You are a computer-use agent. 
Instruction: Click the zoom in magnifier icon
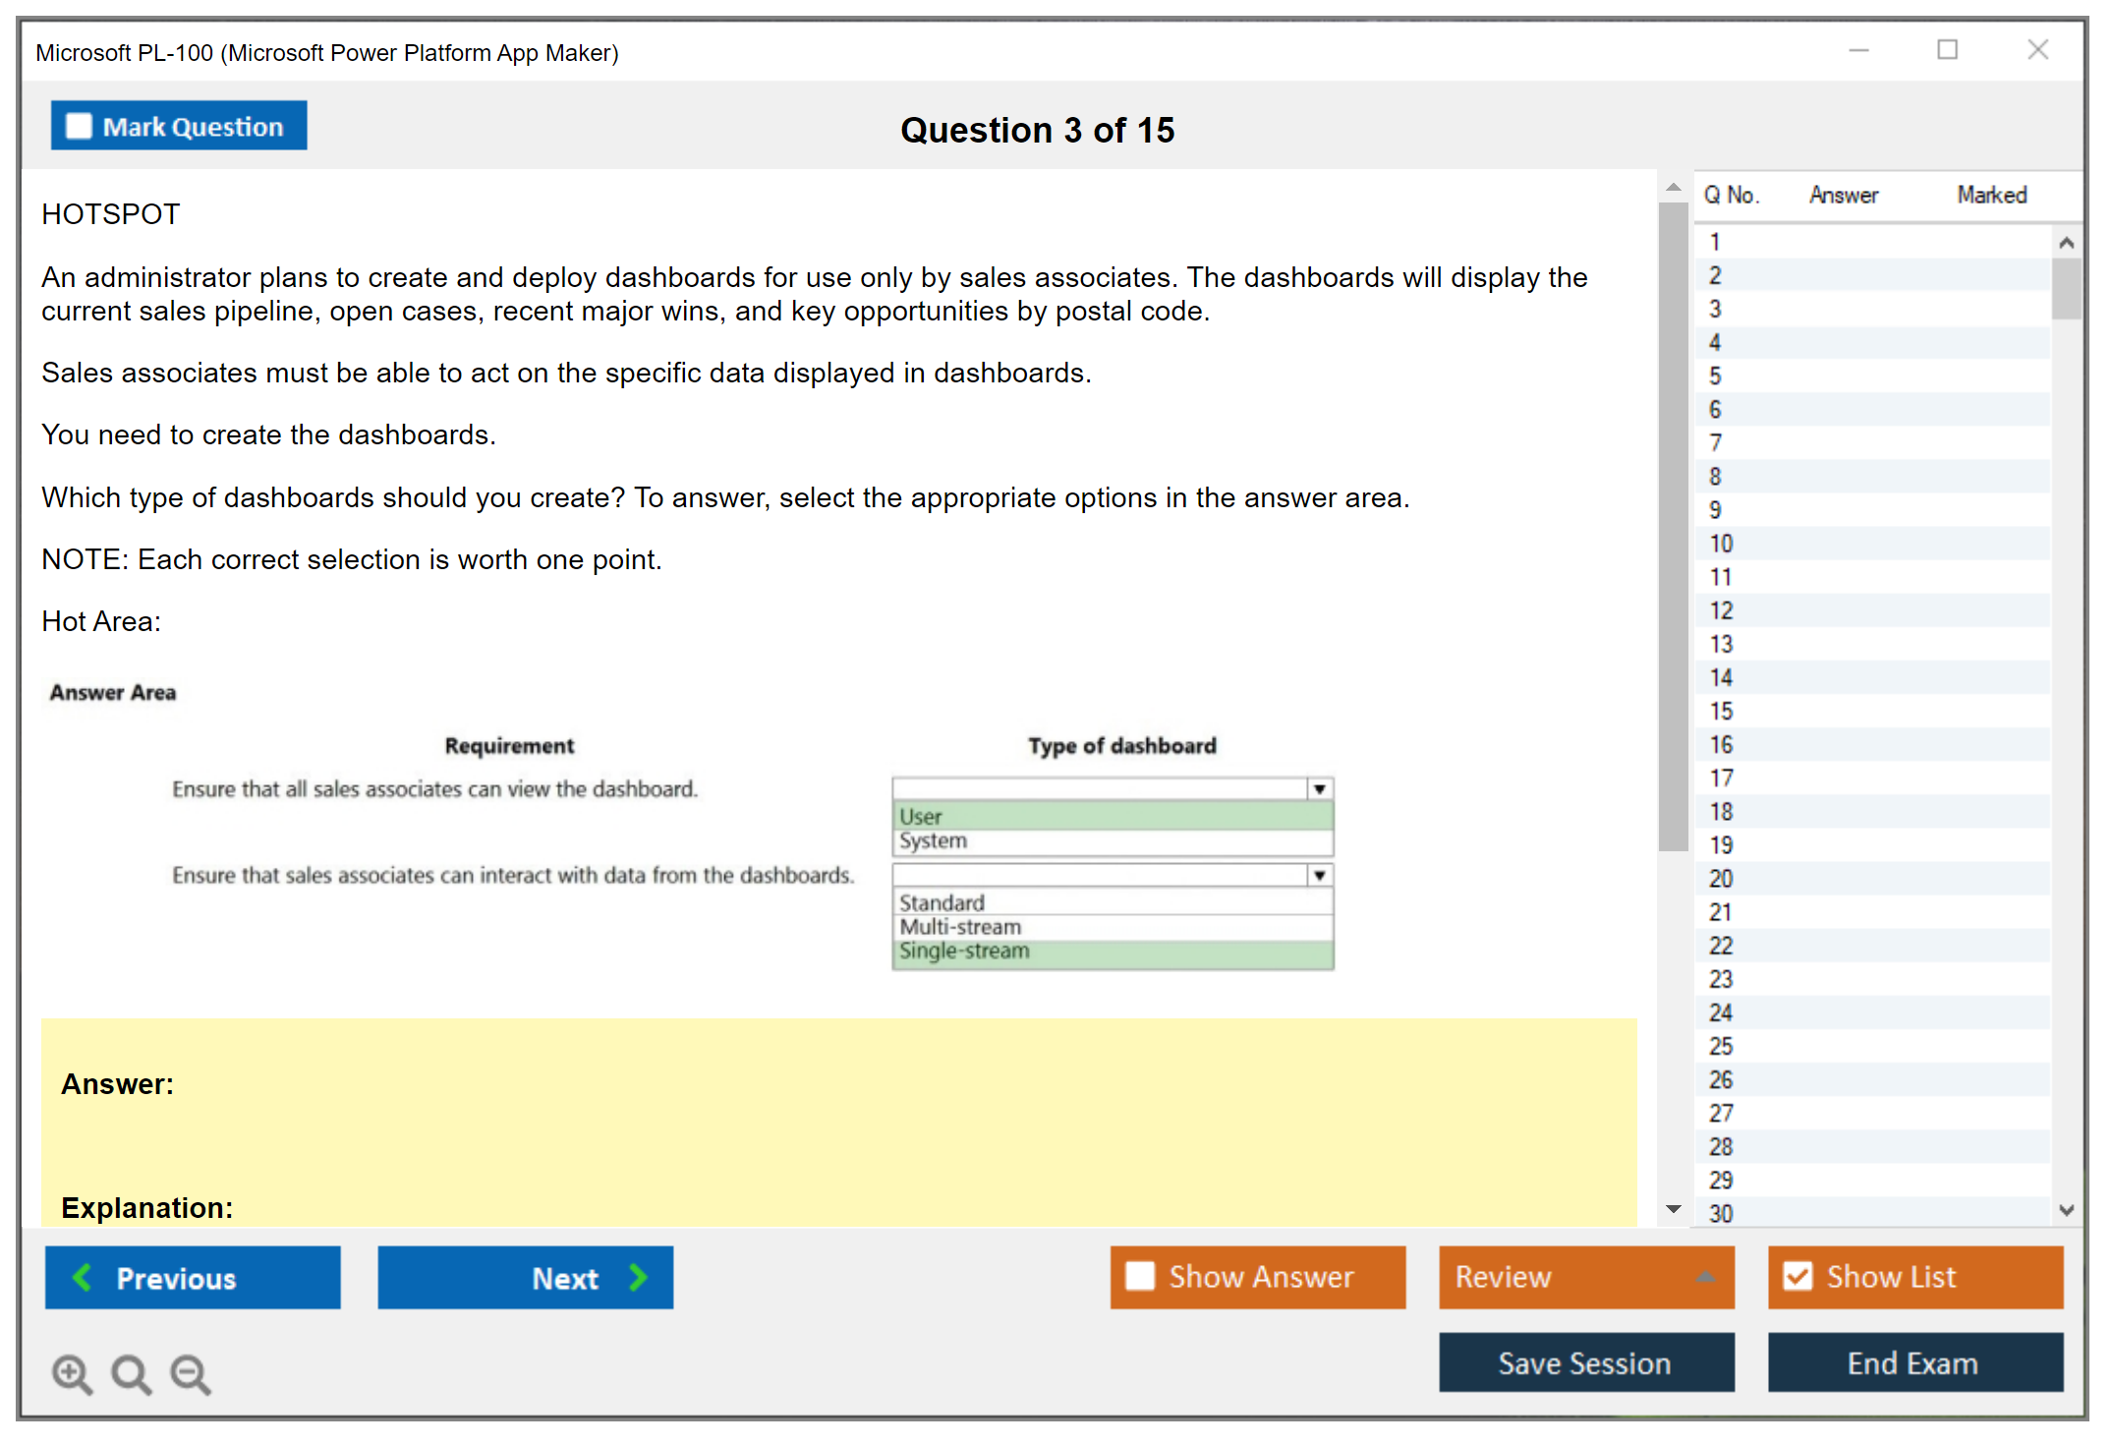pos(72,1373)
